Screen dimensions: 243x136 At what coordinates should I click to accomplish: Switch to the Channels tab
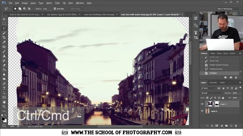coord(213,83)
